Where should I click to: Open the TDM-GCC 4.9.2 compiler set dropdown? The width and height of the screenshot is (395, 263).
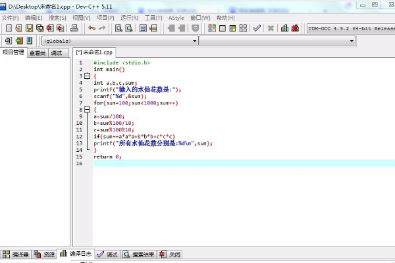(x=351, y=28)
